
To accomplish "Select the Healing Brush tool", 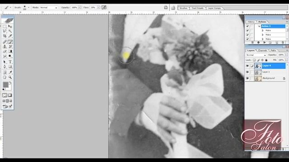I will (x=5, y=42).
